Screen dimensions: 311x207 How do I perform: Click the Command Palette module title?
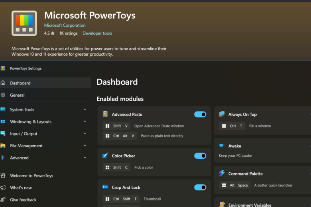pyautogui.click(x=245, y=174)
